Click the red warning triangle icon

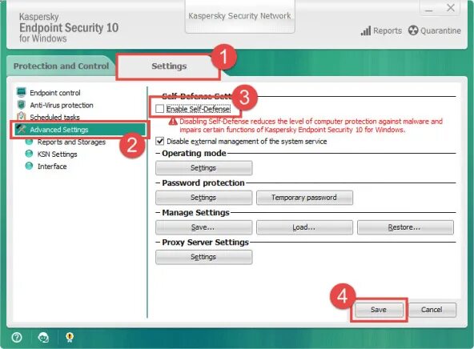[x=173, y=122]
